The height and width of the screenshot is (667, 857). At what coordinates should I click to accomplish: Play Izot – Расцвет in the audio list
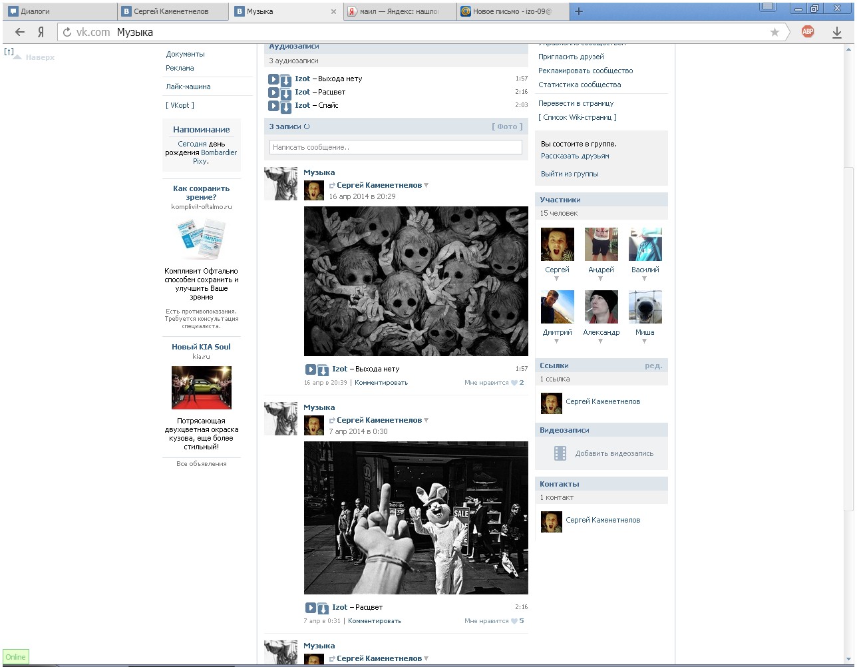273,93
